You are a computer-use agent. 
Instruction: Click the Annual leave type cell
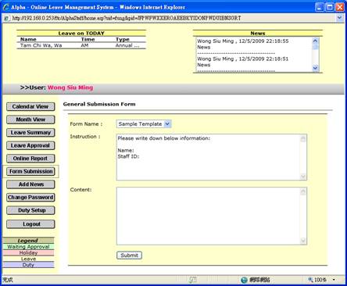tap(127, 45)
